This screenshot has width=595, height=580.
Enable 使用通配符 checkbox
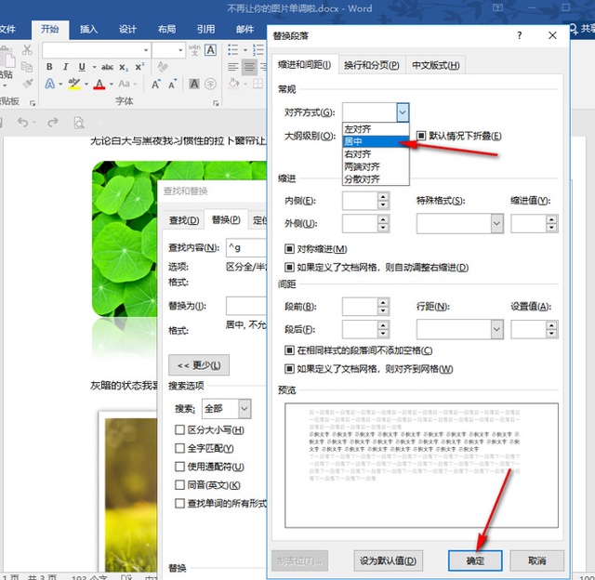click(x=179, y=467)
